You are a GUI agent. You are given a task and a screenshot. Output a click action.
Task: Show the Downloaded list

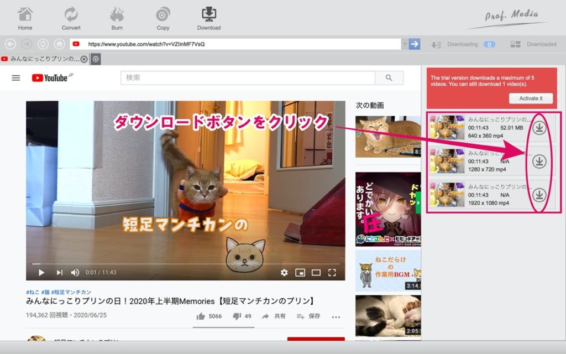(533, 44)
